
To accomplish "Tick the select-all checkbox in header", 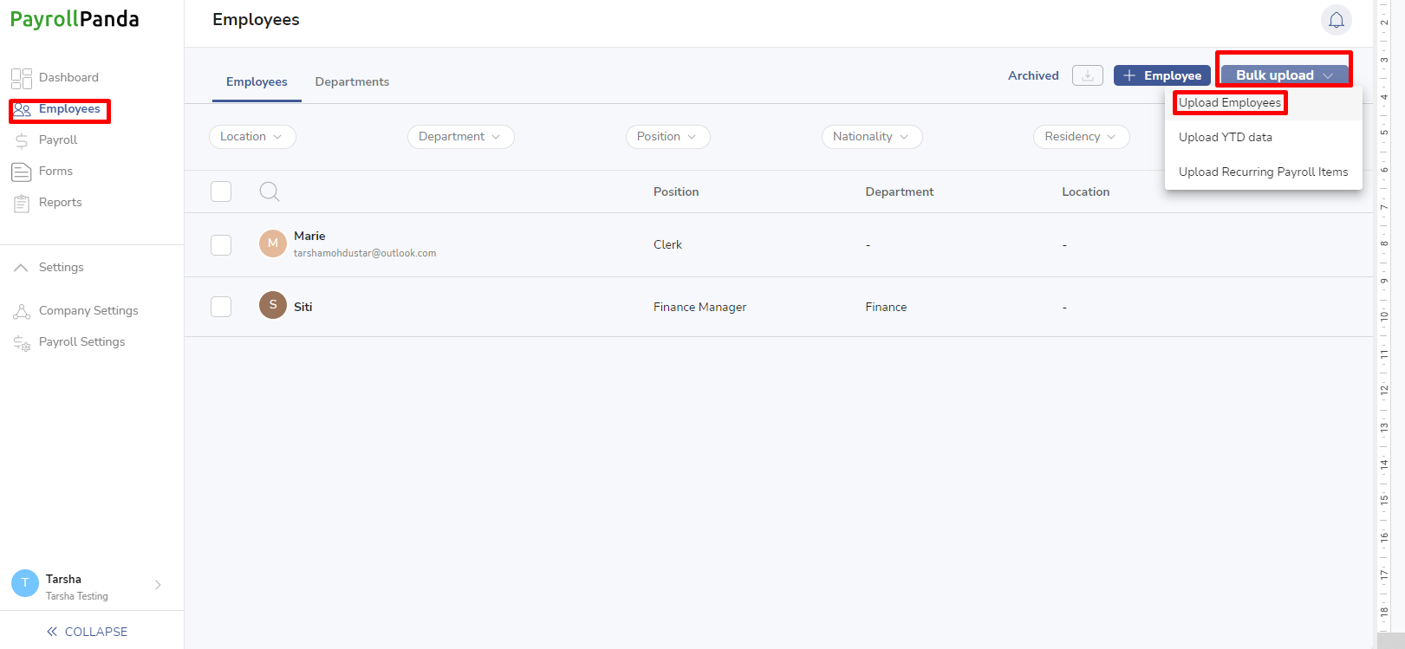I will coord(221,191).
